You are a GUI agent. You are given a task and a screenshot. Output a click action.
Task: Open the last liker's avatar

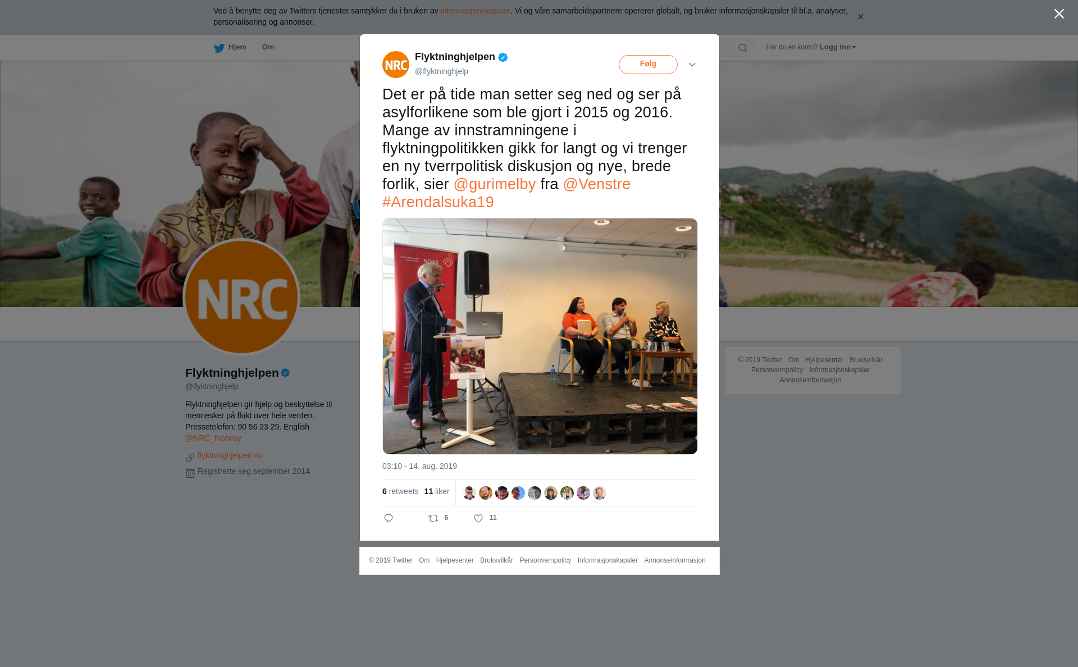pyautogui.click(x=600, y=493)
